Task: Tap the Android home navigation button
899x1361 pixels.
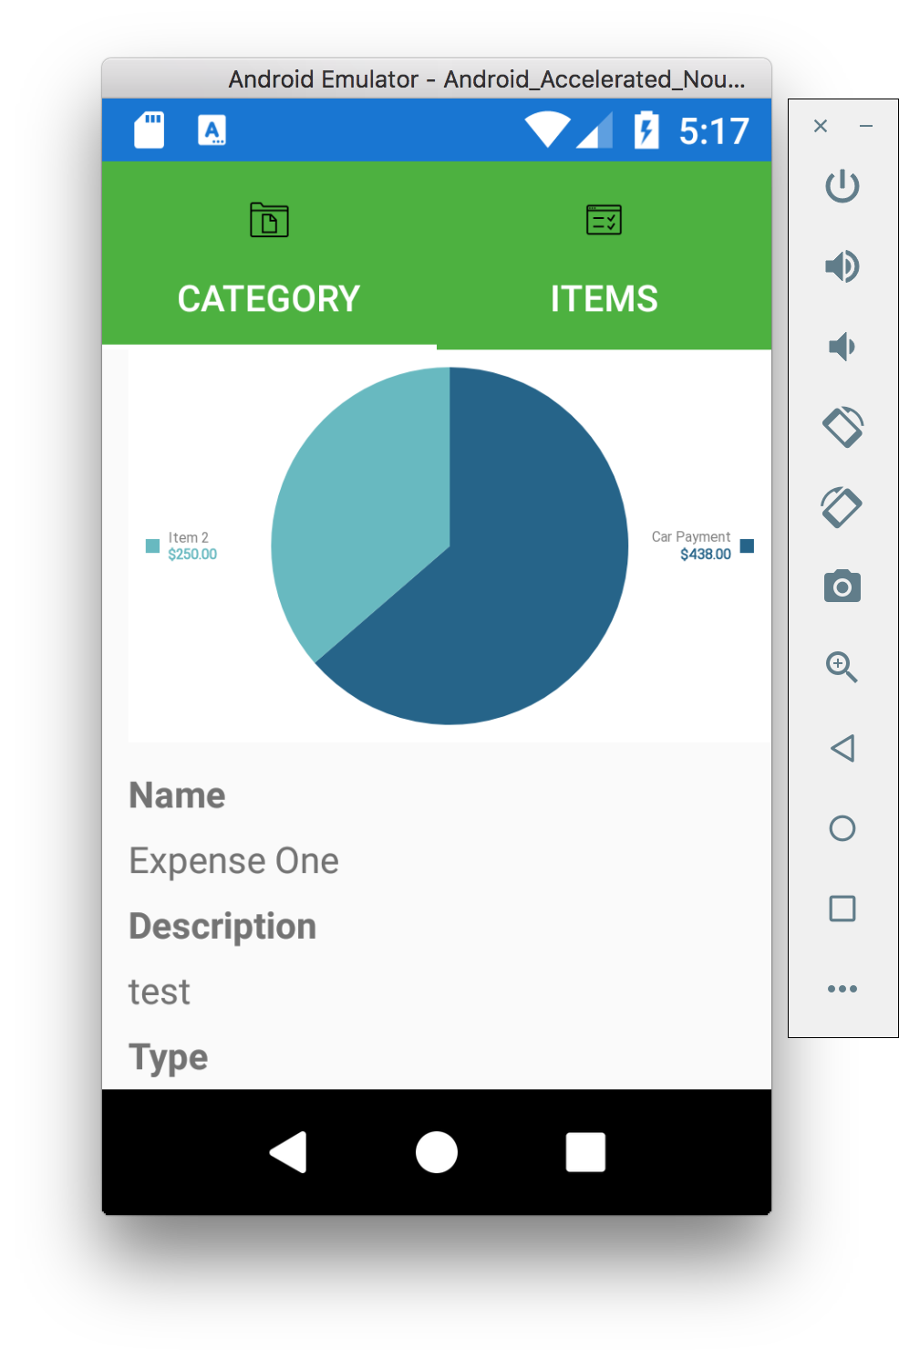Action: [437, 1152]
